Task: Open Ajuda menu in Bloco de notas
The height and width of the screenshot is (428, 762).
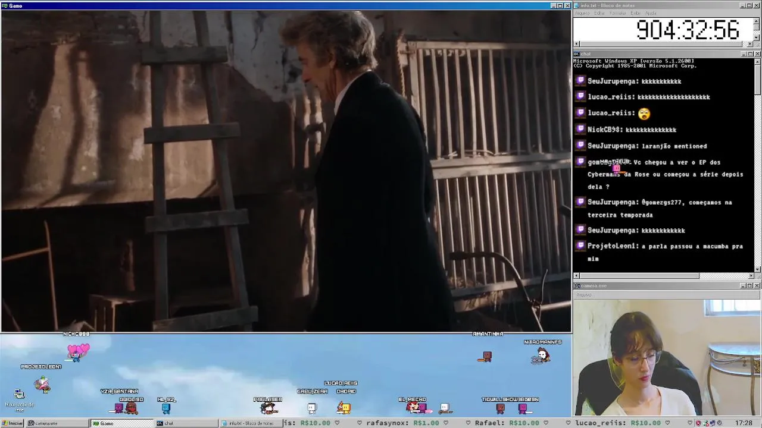Action: tap(651, 13)
